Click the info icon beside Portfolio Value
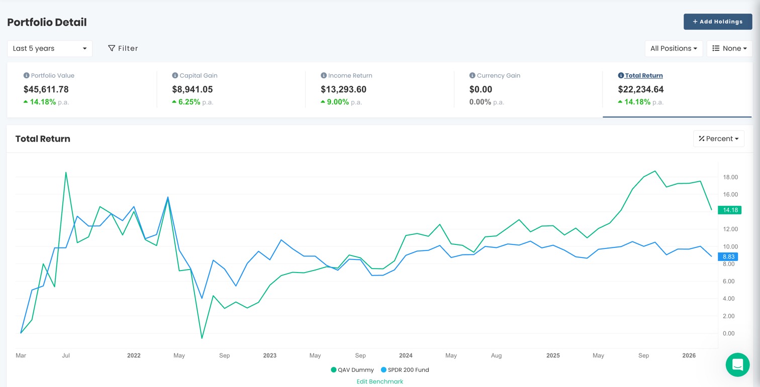 point(26,75)
